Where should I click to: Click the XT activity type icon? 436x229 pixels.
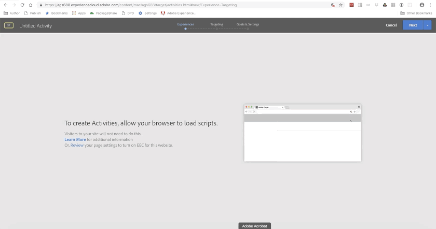9,25
